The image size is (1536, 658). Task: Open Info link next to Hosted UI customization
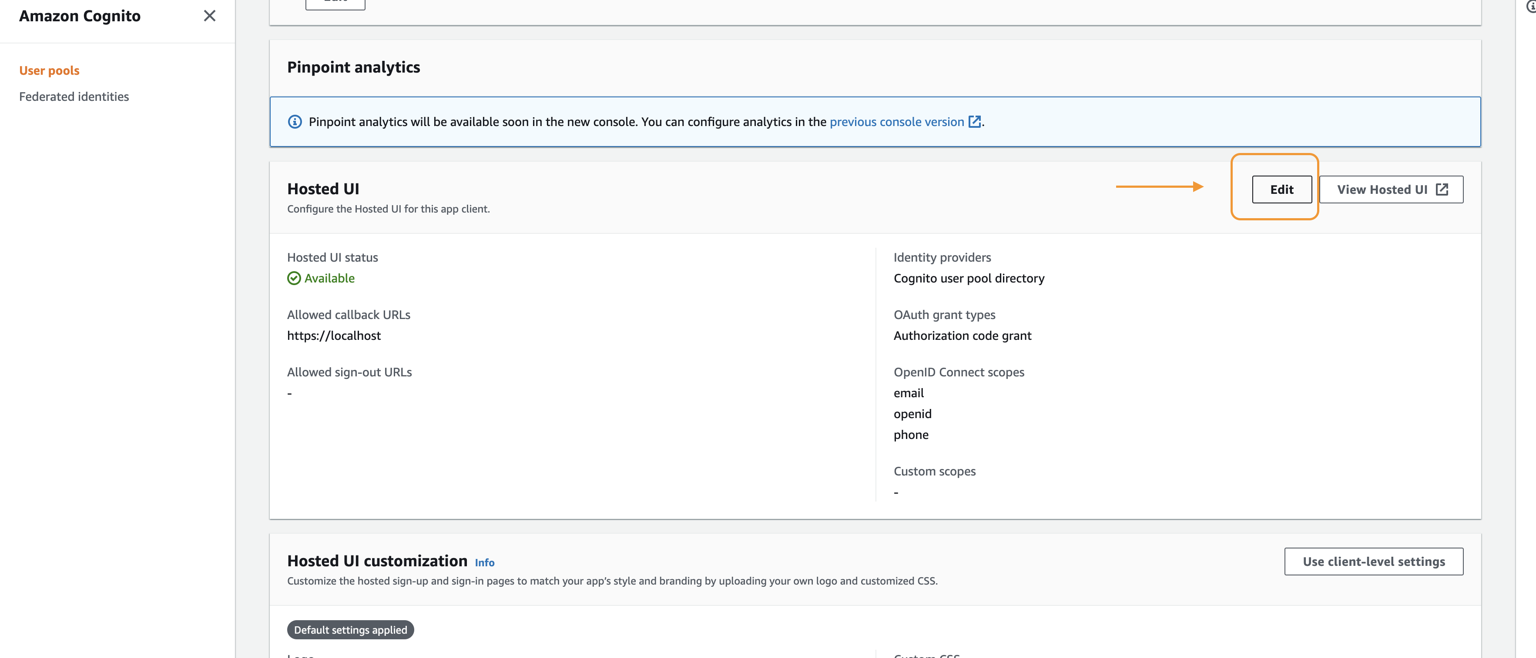click(484, 563)
